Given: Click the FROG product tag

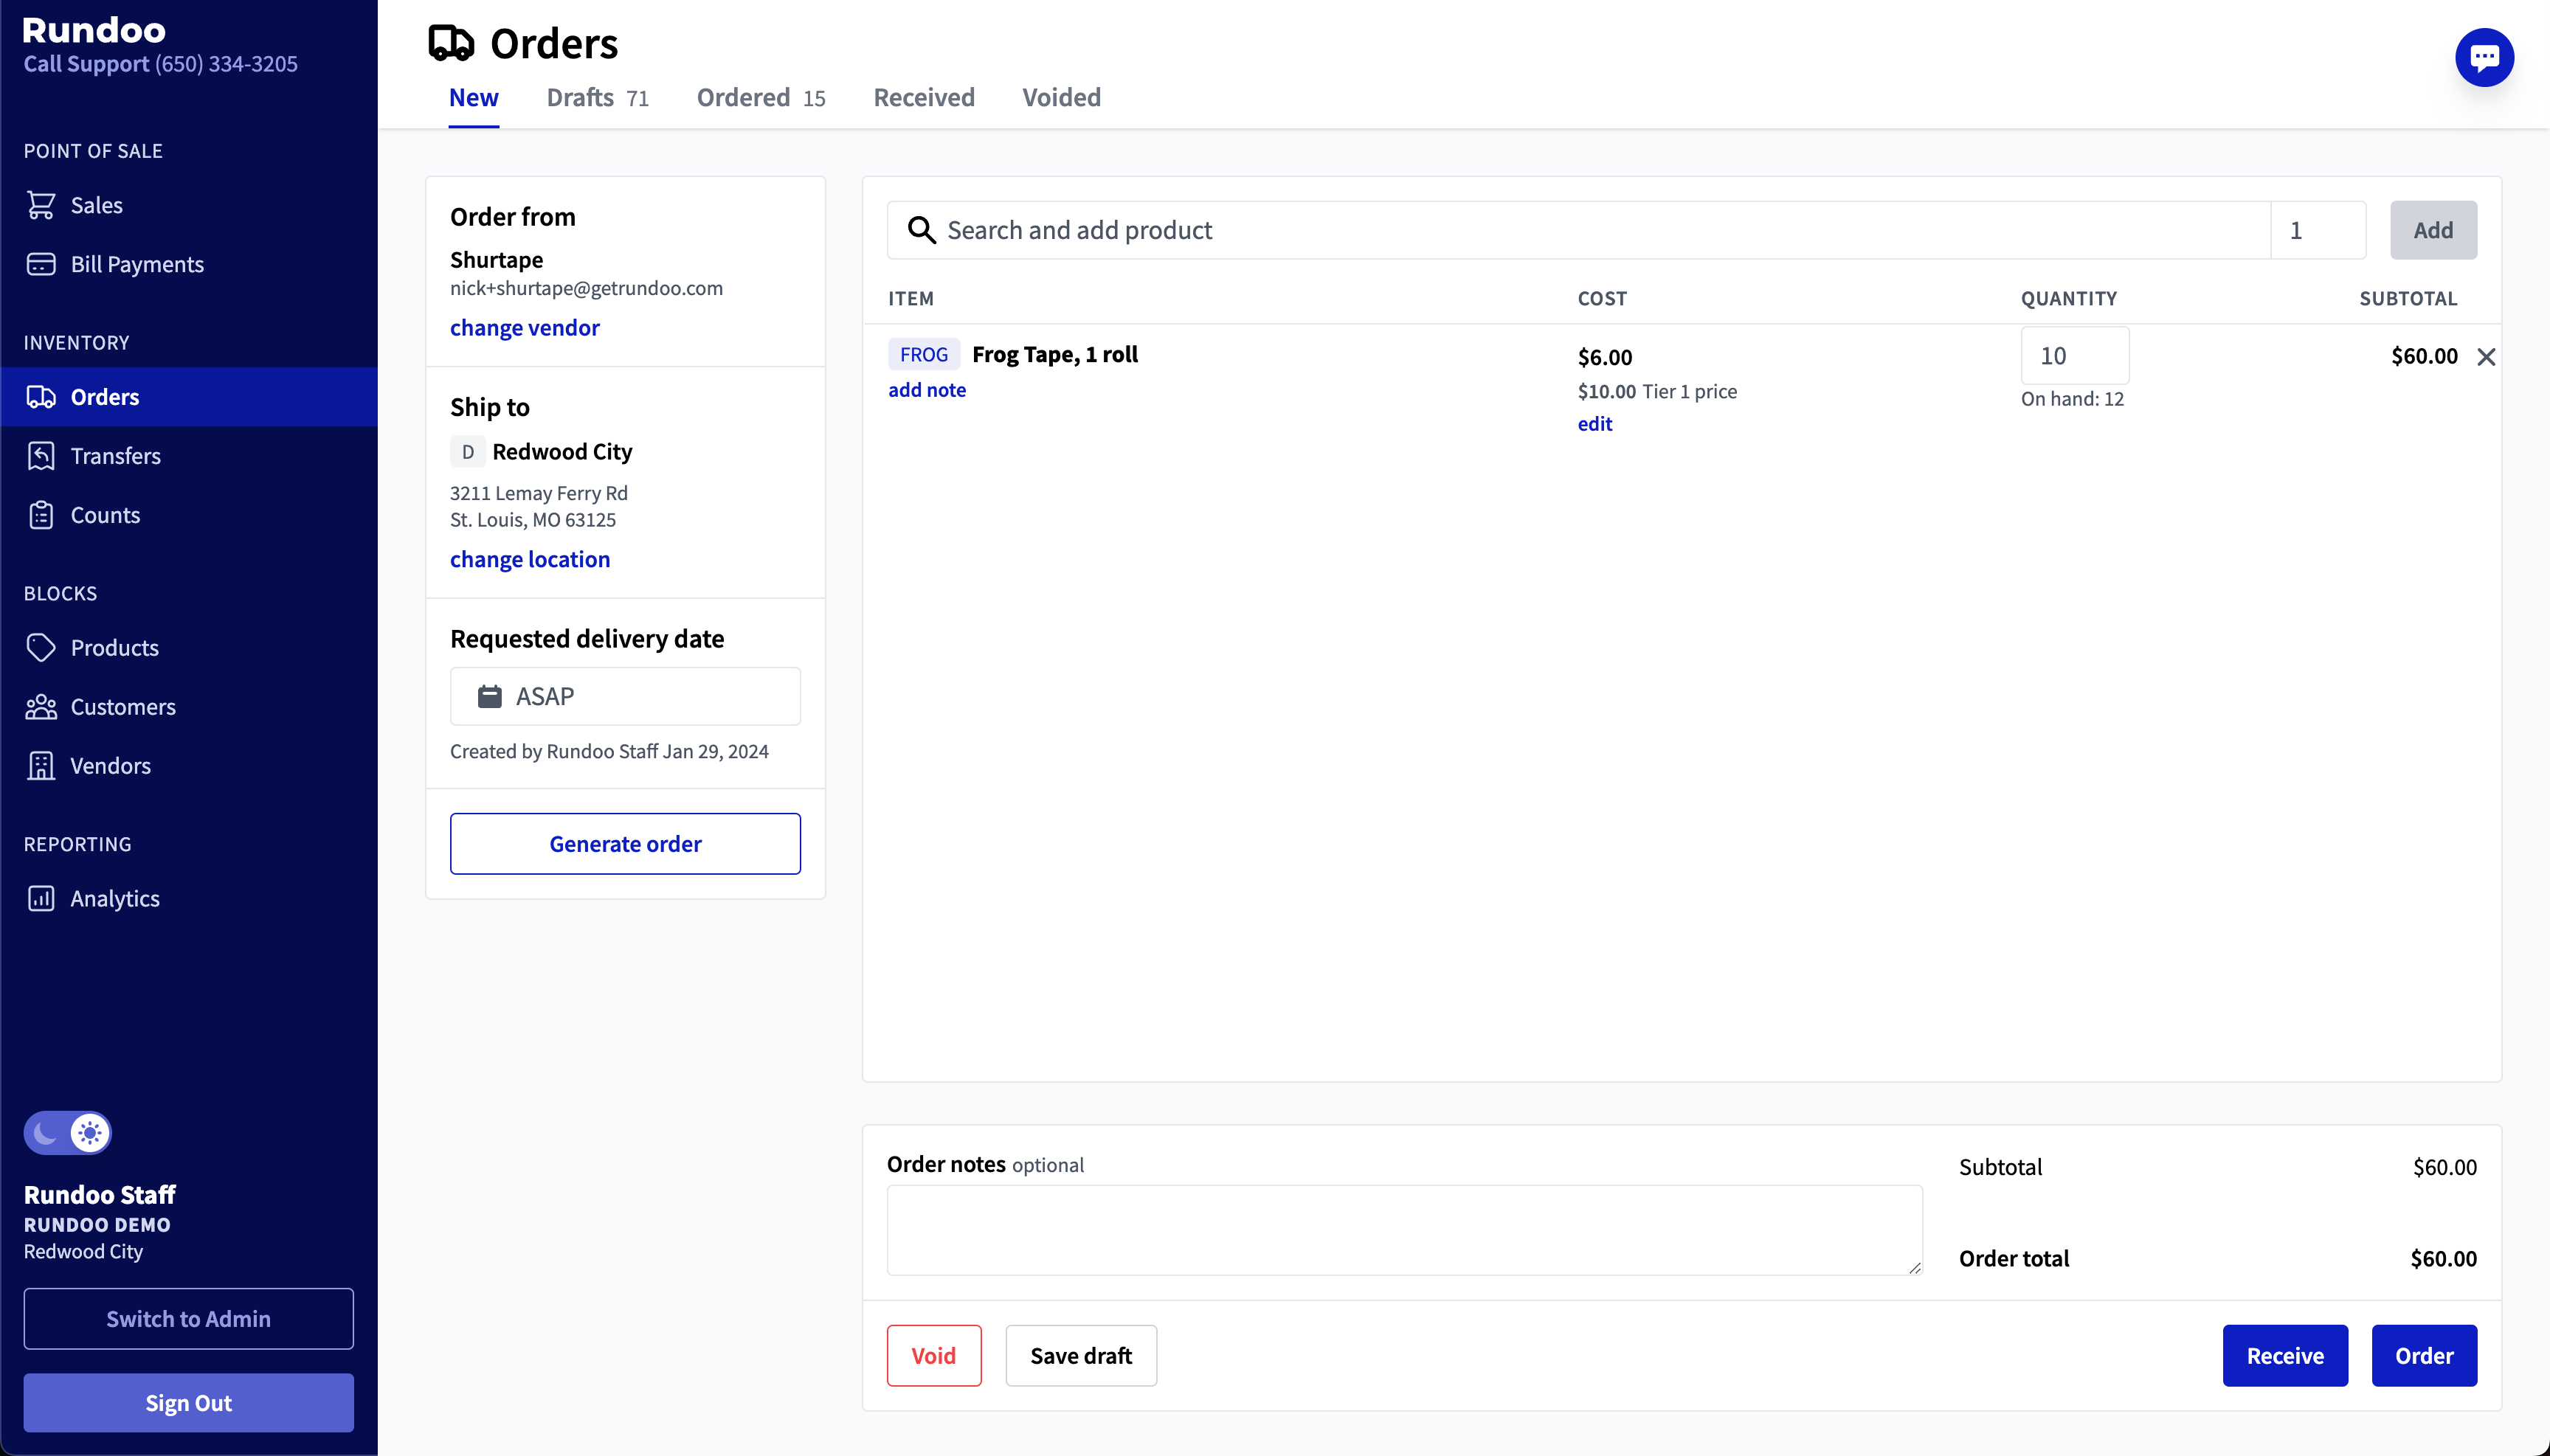Looking at the screenshot, I should 923,355.
